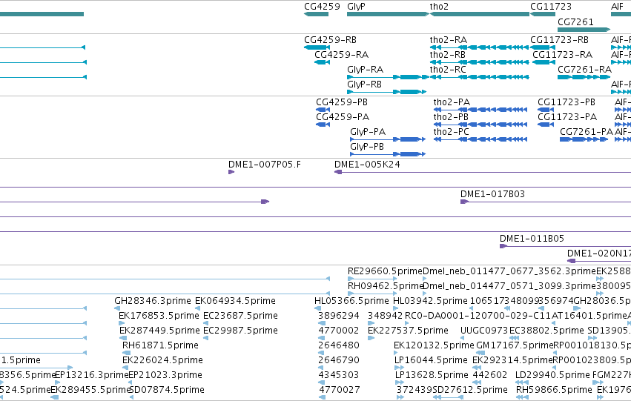This screenshot has height=401, width=631.
Task: Click the CG7261 gene label
Action: coord(575,21)
